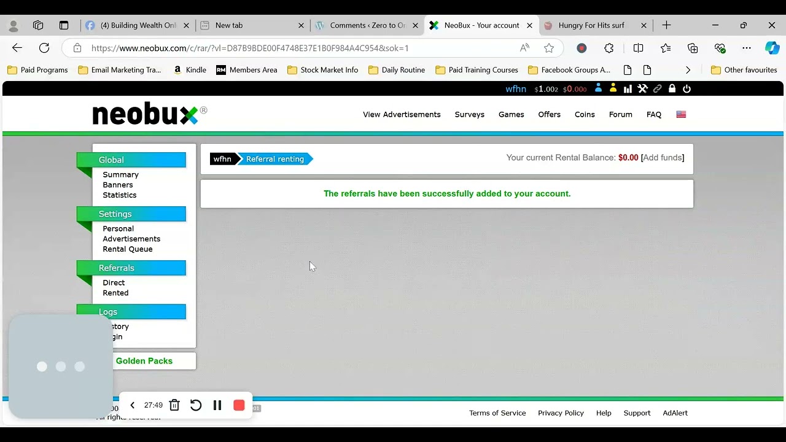Open Stock Market Info bookmarks folder

coord(322,70)
